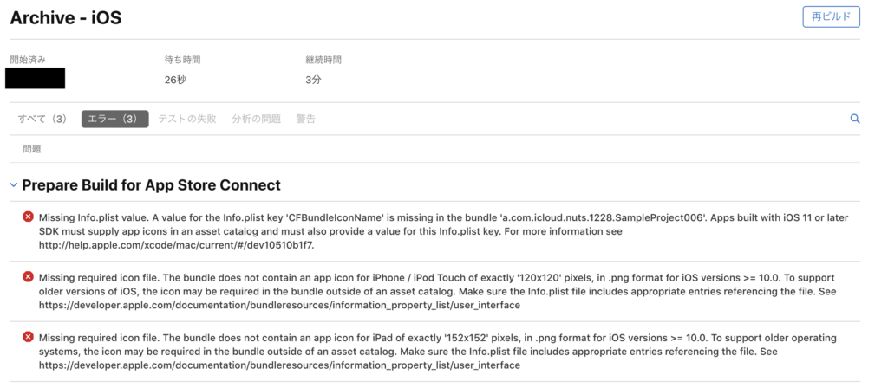Click error icon for missing CFBundleIconName
888x388 pixels.
[x=29, y=216]
